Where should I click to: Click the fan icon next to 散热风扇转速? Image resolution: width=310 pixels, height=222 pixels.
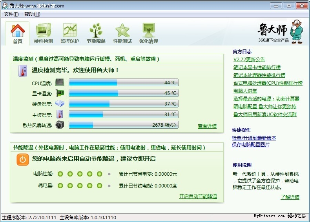60,125
